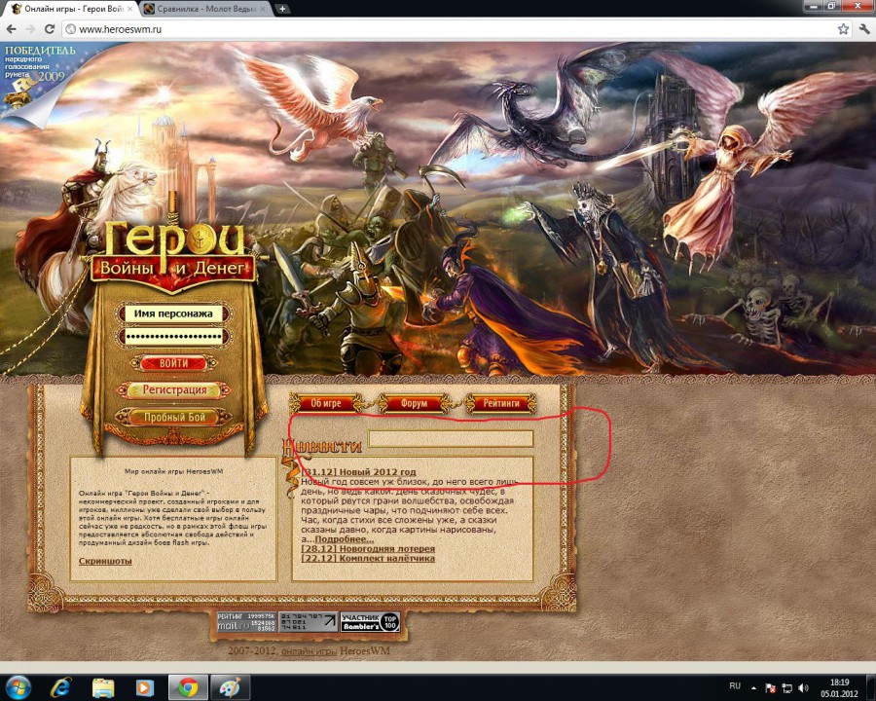Click the browser Forward arrow
The height and width of the screenshot is (701, 876).
click(x=30, y=29)
